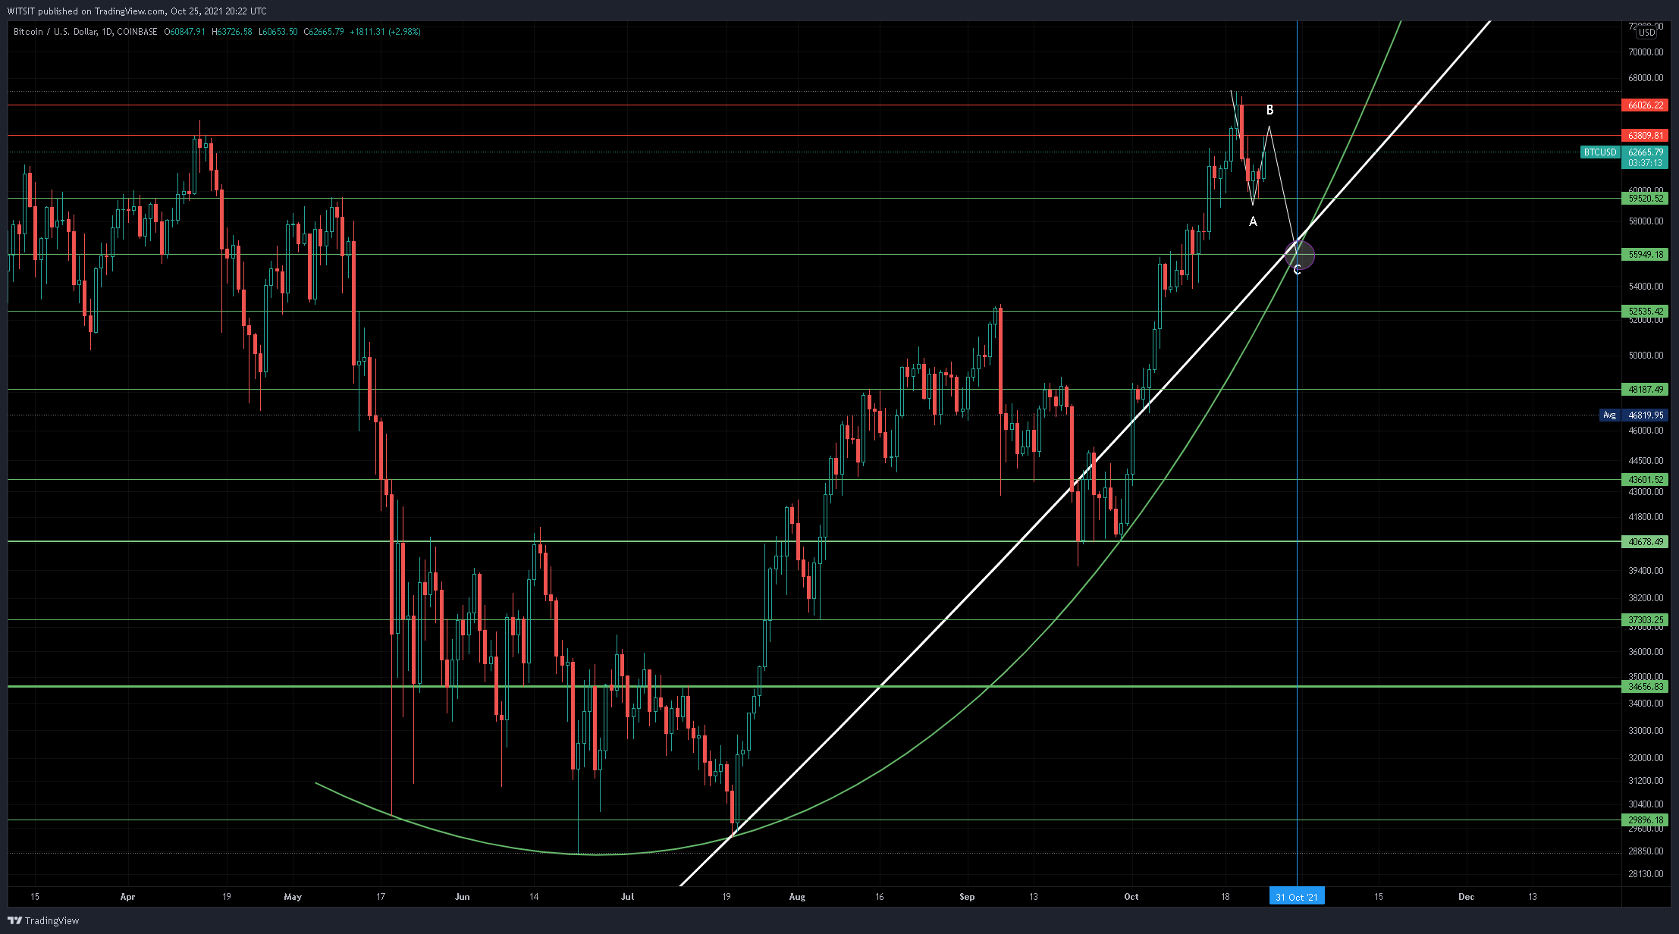Click the BTCUSD current price tag
The image size is (1679, 934).
point(1600,152)
